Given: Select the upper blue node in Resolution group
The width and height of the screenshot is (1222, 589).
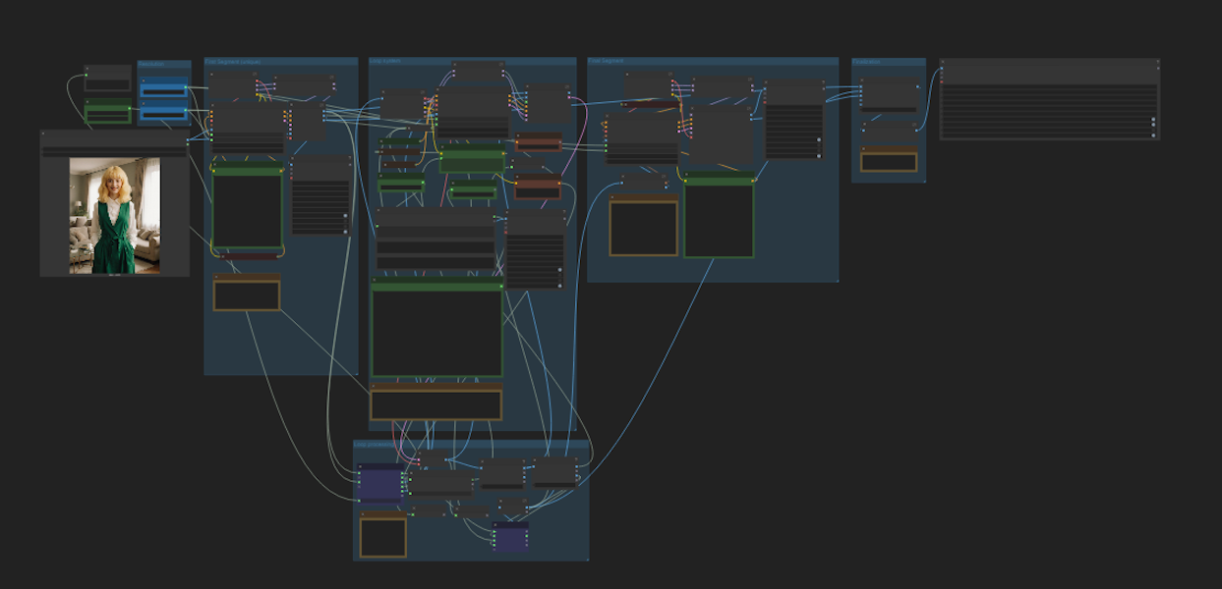Looking at the screenshot, I should [x=163, y=89].
